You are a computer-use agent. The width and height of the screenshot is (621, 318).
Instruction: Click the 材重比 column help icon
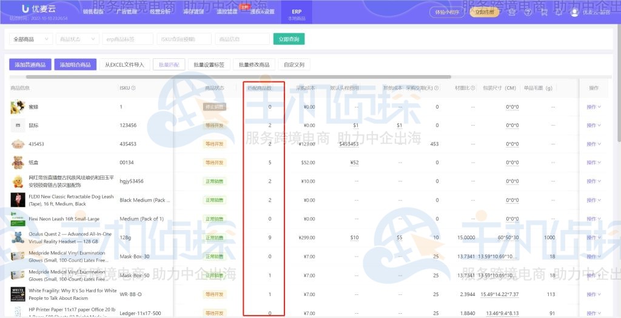(x=473, y=88)
